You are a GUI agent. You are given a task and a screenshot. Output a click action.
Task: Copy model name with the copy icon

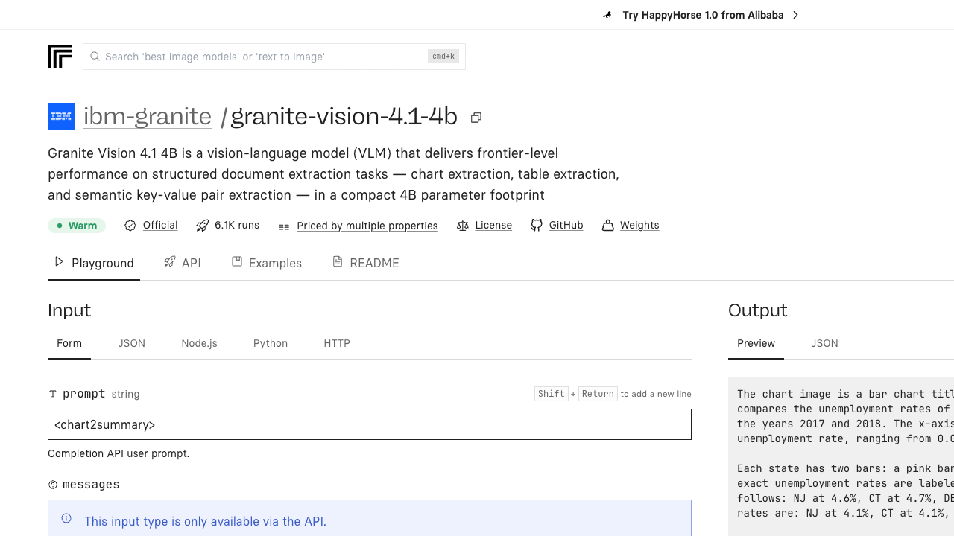(x=476, y=118)
